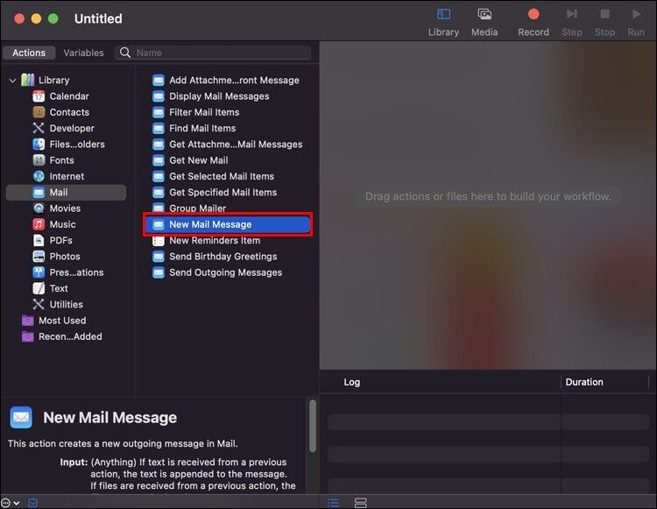Switch to the Variables tab

83,53
